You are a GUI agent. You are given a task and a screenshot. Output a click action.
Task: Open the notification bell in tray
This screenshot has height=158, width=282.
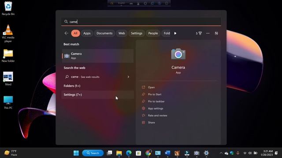(x=276, y=153)
